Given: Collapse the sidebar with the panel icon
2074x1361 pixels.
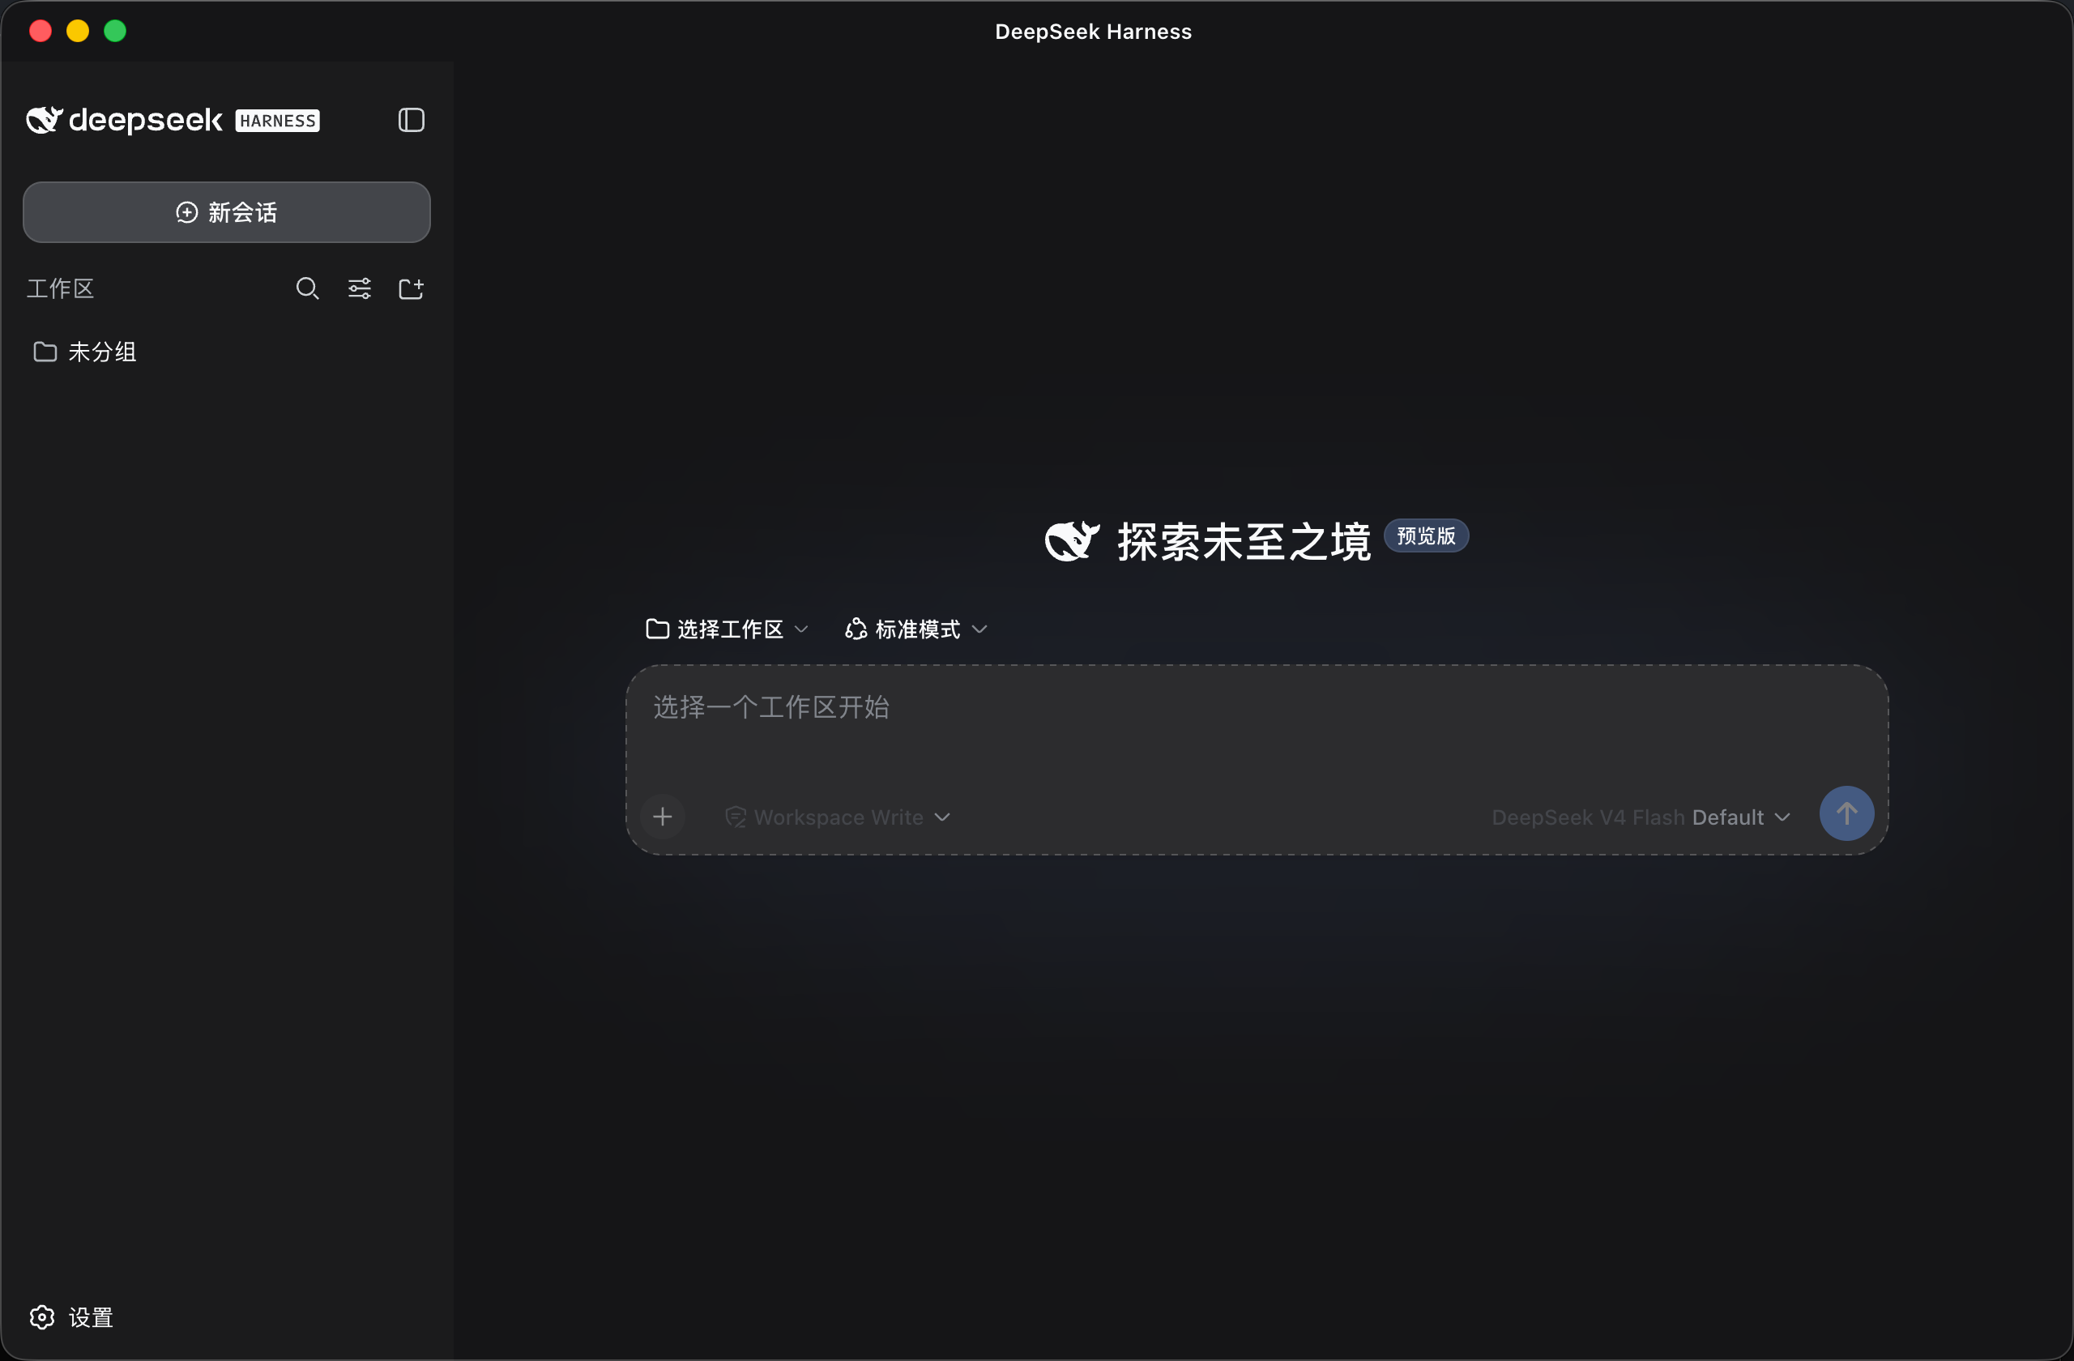Looking at the screenshot, I should (x=412, y=120).
